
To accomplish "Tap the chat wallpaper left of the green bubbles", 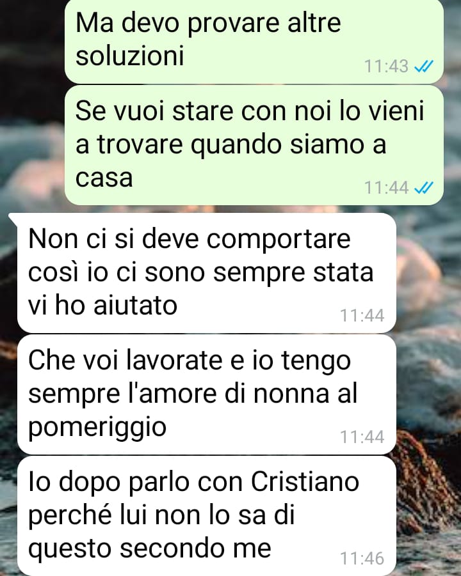I will pos(32,103).
